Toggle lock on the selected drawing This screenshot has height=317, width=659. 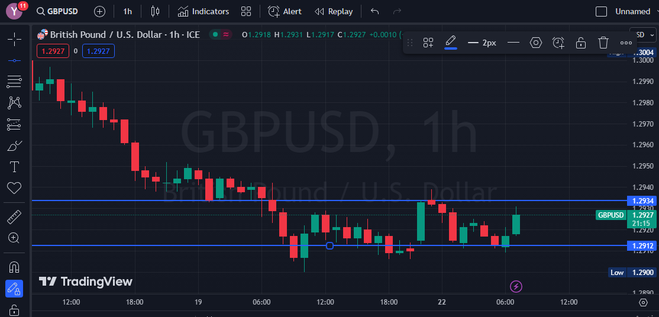coord(581,43)
